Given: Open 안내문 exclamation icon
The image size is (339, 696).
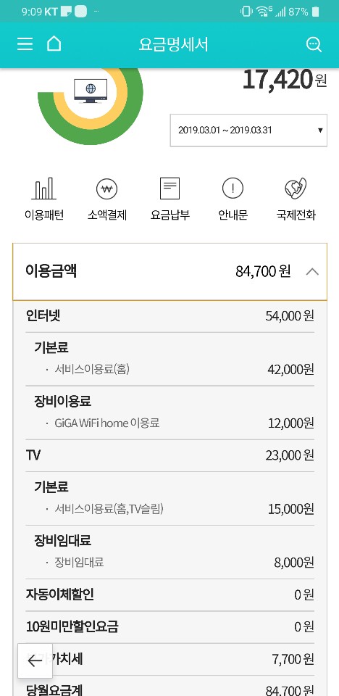Looking at the screenshot, I should pyautogui.click(x=233, y=189).
